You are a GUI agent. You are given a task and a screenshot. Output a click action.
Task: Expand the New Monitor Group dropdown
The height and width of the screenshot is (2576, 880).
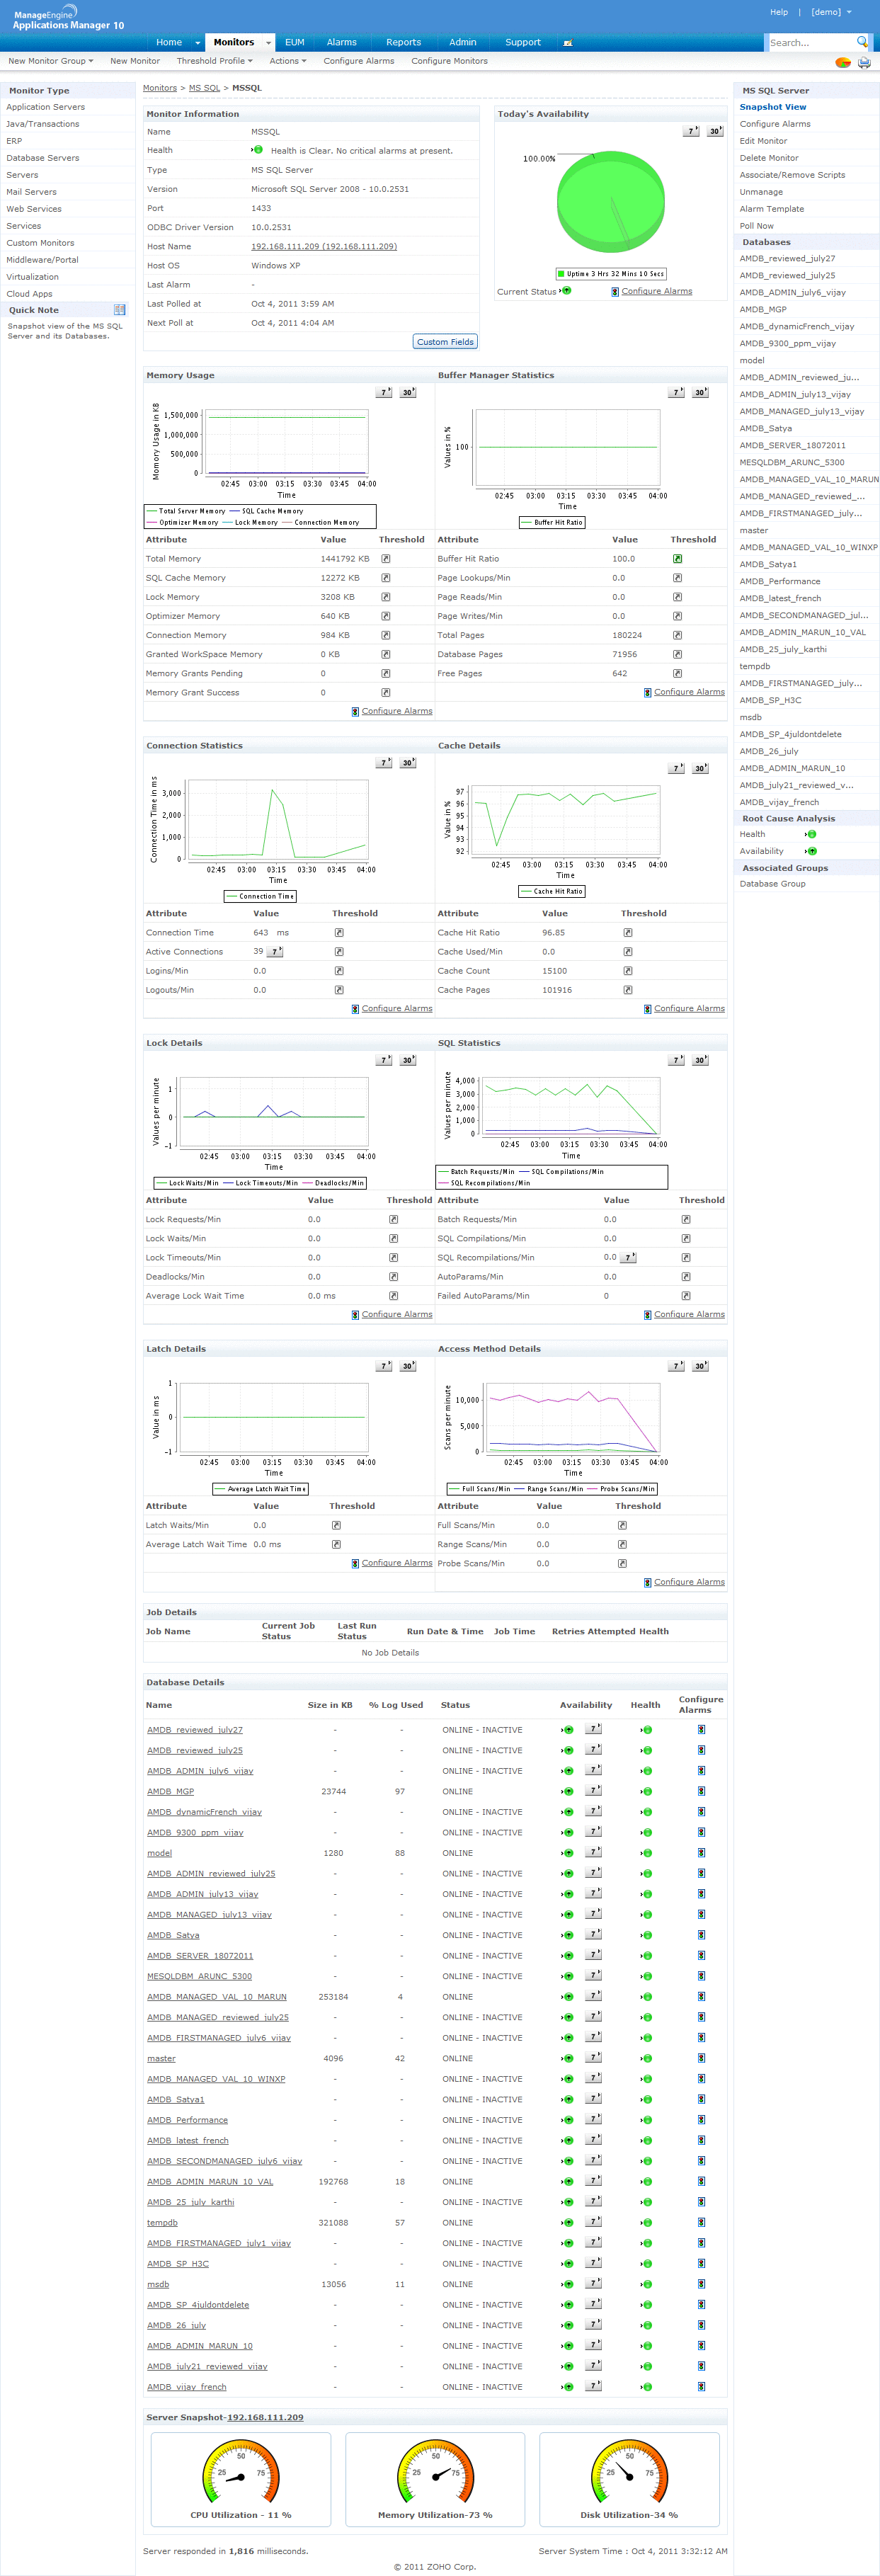[x=51, y=61]
